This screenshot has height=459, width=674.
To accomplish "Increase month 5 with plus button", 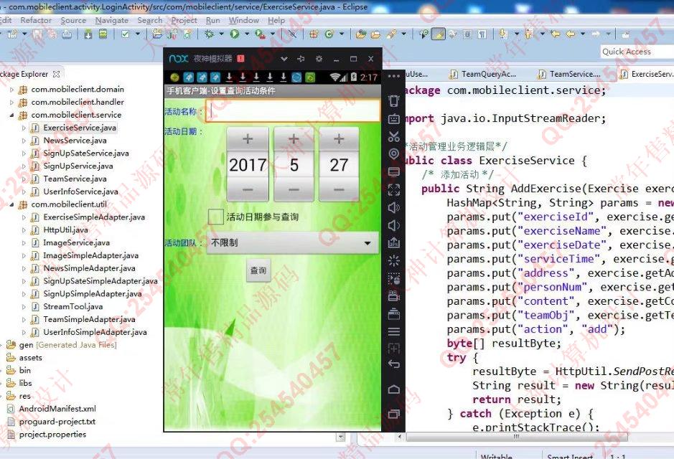I will pyautogui.click(x=294, y=138).
